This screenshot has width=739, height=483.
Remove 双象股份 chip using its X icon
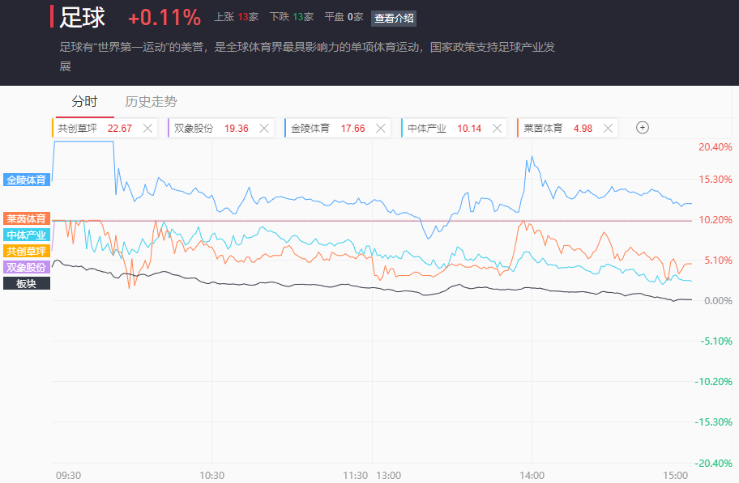[264, 128]
